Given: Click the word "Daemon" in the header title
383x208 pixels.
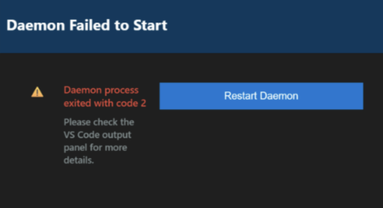Looking at the screenshot, I should click(30, 26).
